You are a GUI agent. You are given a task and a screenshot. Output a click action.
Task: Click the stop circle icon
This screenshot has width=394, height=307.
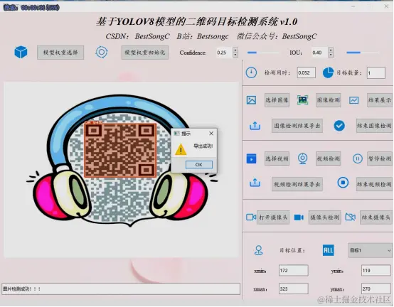343,183
